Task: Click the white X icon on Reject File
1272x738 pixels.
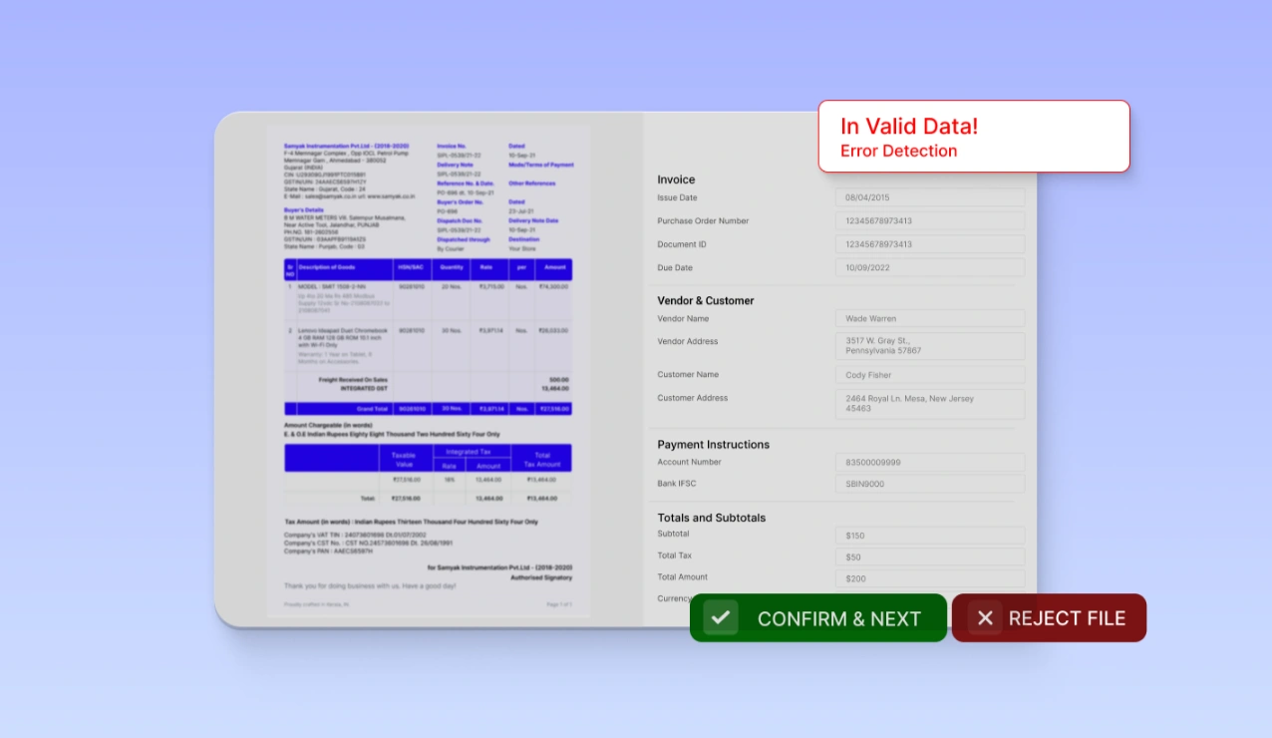Action: coord(985,617)
